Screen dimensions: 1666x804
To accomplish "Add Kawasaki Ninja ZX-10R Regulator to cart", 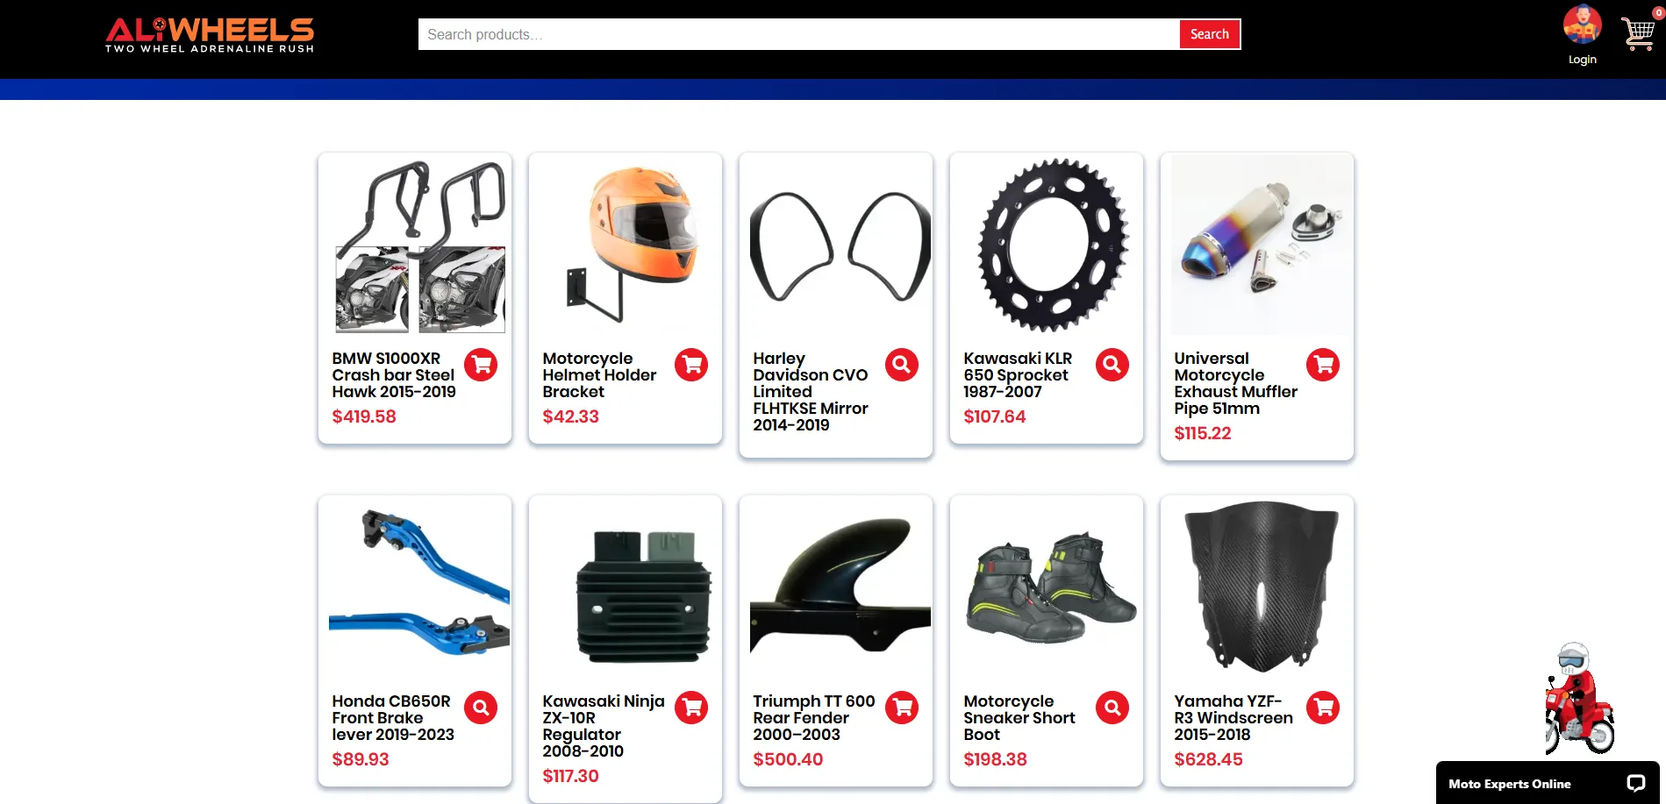I will 691,708.
